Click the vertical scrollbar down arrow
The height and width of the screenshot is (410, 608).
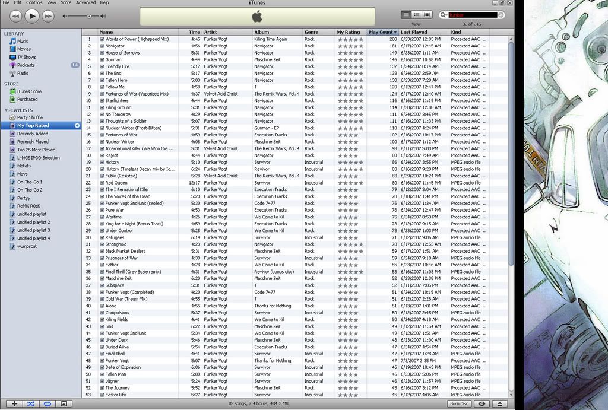click(511, 395)
